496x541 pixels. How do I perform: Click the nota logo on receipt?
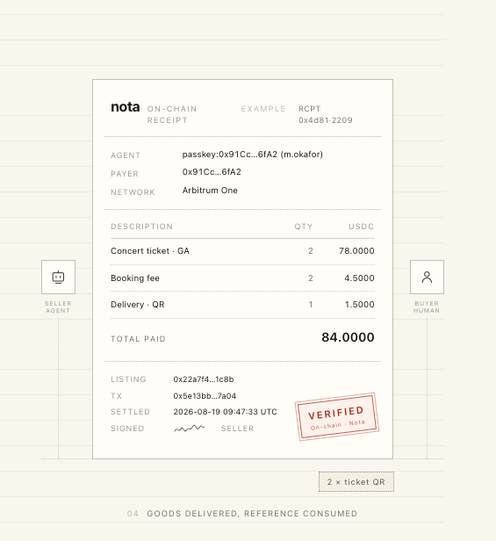pos(126,107)
